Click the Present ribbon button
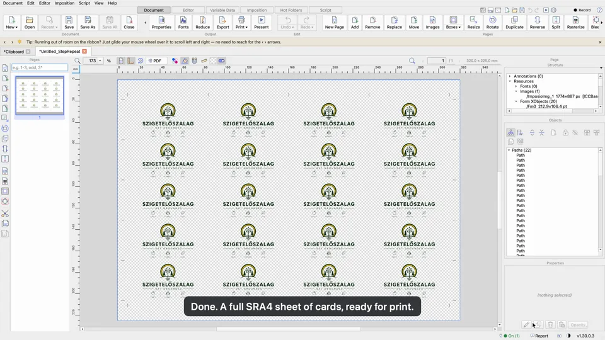This screenshot has width=605, height=340. click(261, 23)
